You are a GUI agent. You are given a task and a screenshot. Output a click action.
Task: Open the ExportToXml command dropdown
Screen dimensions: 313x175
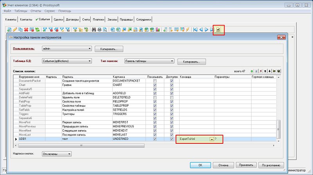[x=211, y=139]
